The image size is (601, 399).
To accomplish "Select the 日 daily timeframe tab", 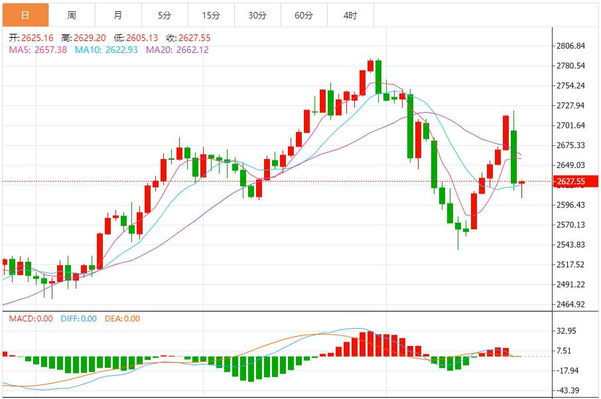I will click(x=25, y=15).
